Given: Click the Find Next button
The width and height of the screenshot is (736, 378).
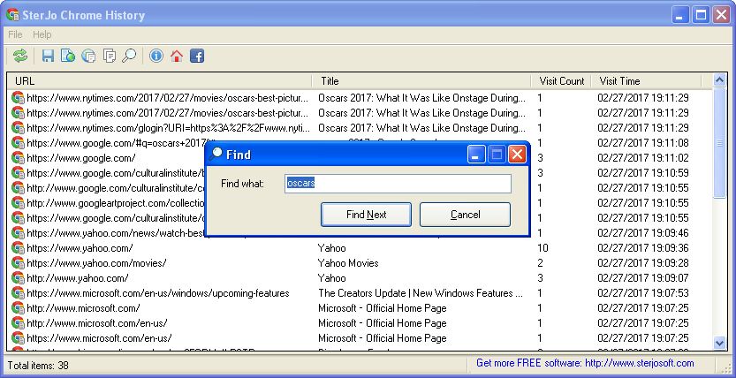Looking at the screenshot, I should pyautogui.click(x=366, y=215).
